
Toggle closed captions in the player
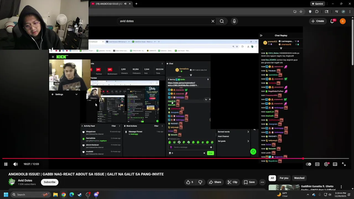[317, 164]
